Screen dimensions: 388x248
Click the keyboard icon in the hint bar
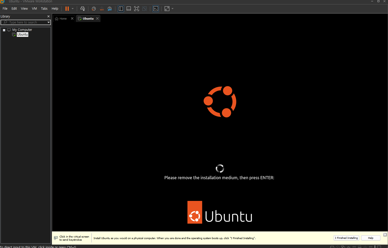(56, 238)
